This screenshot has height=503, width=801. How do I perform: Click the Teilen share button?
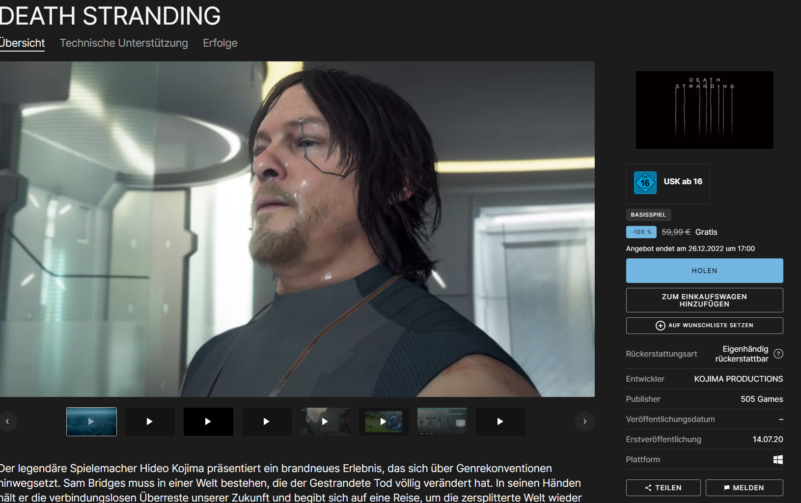(x=663, y=488)
